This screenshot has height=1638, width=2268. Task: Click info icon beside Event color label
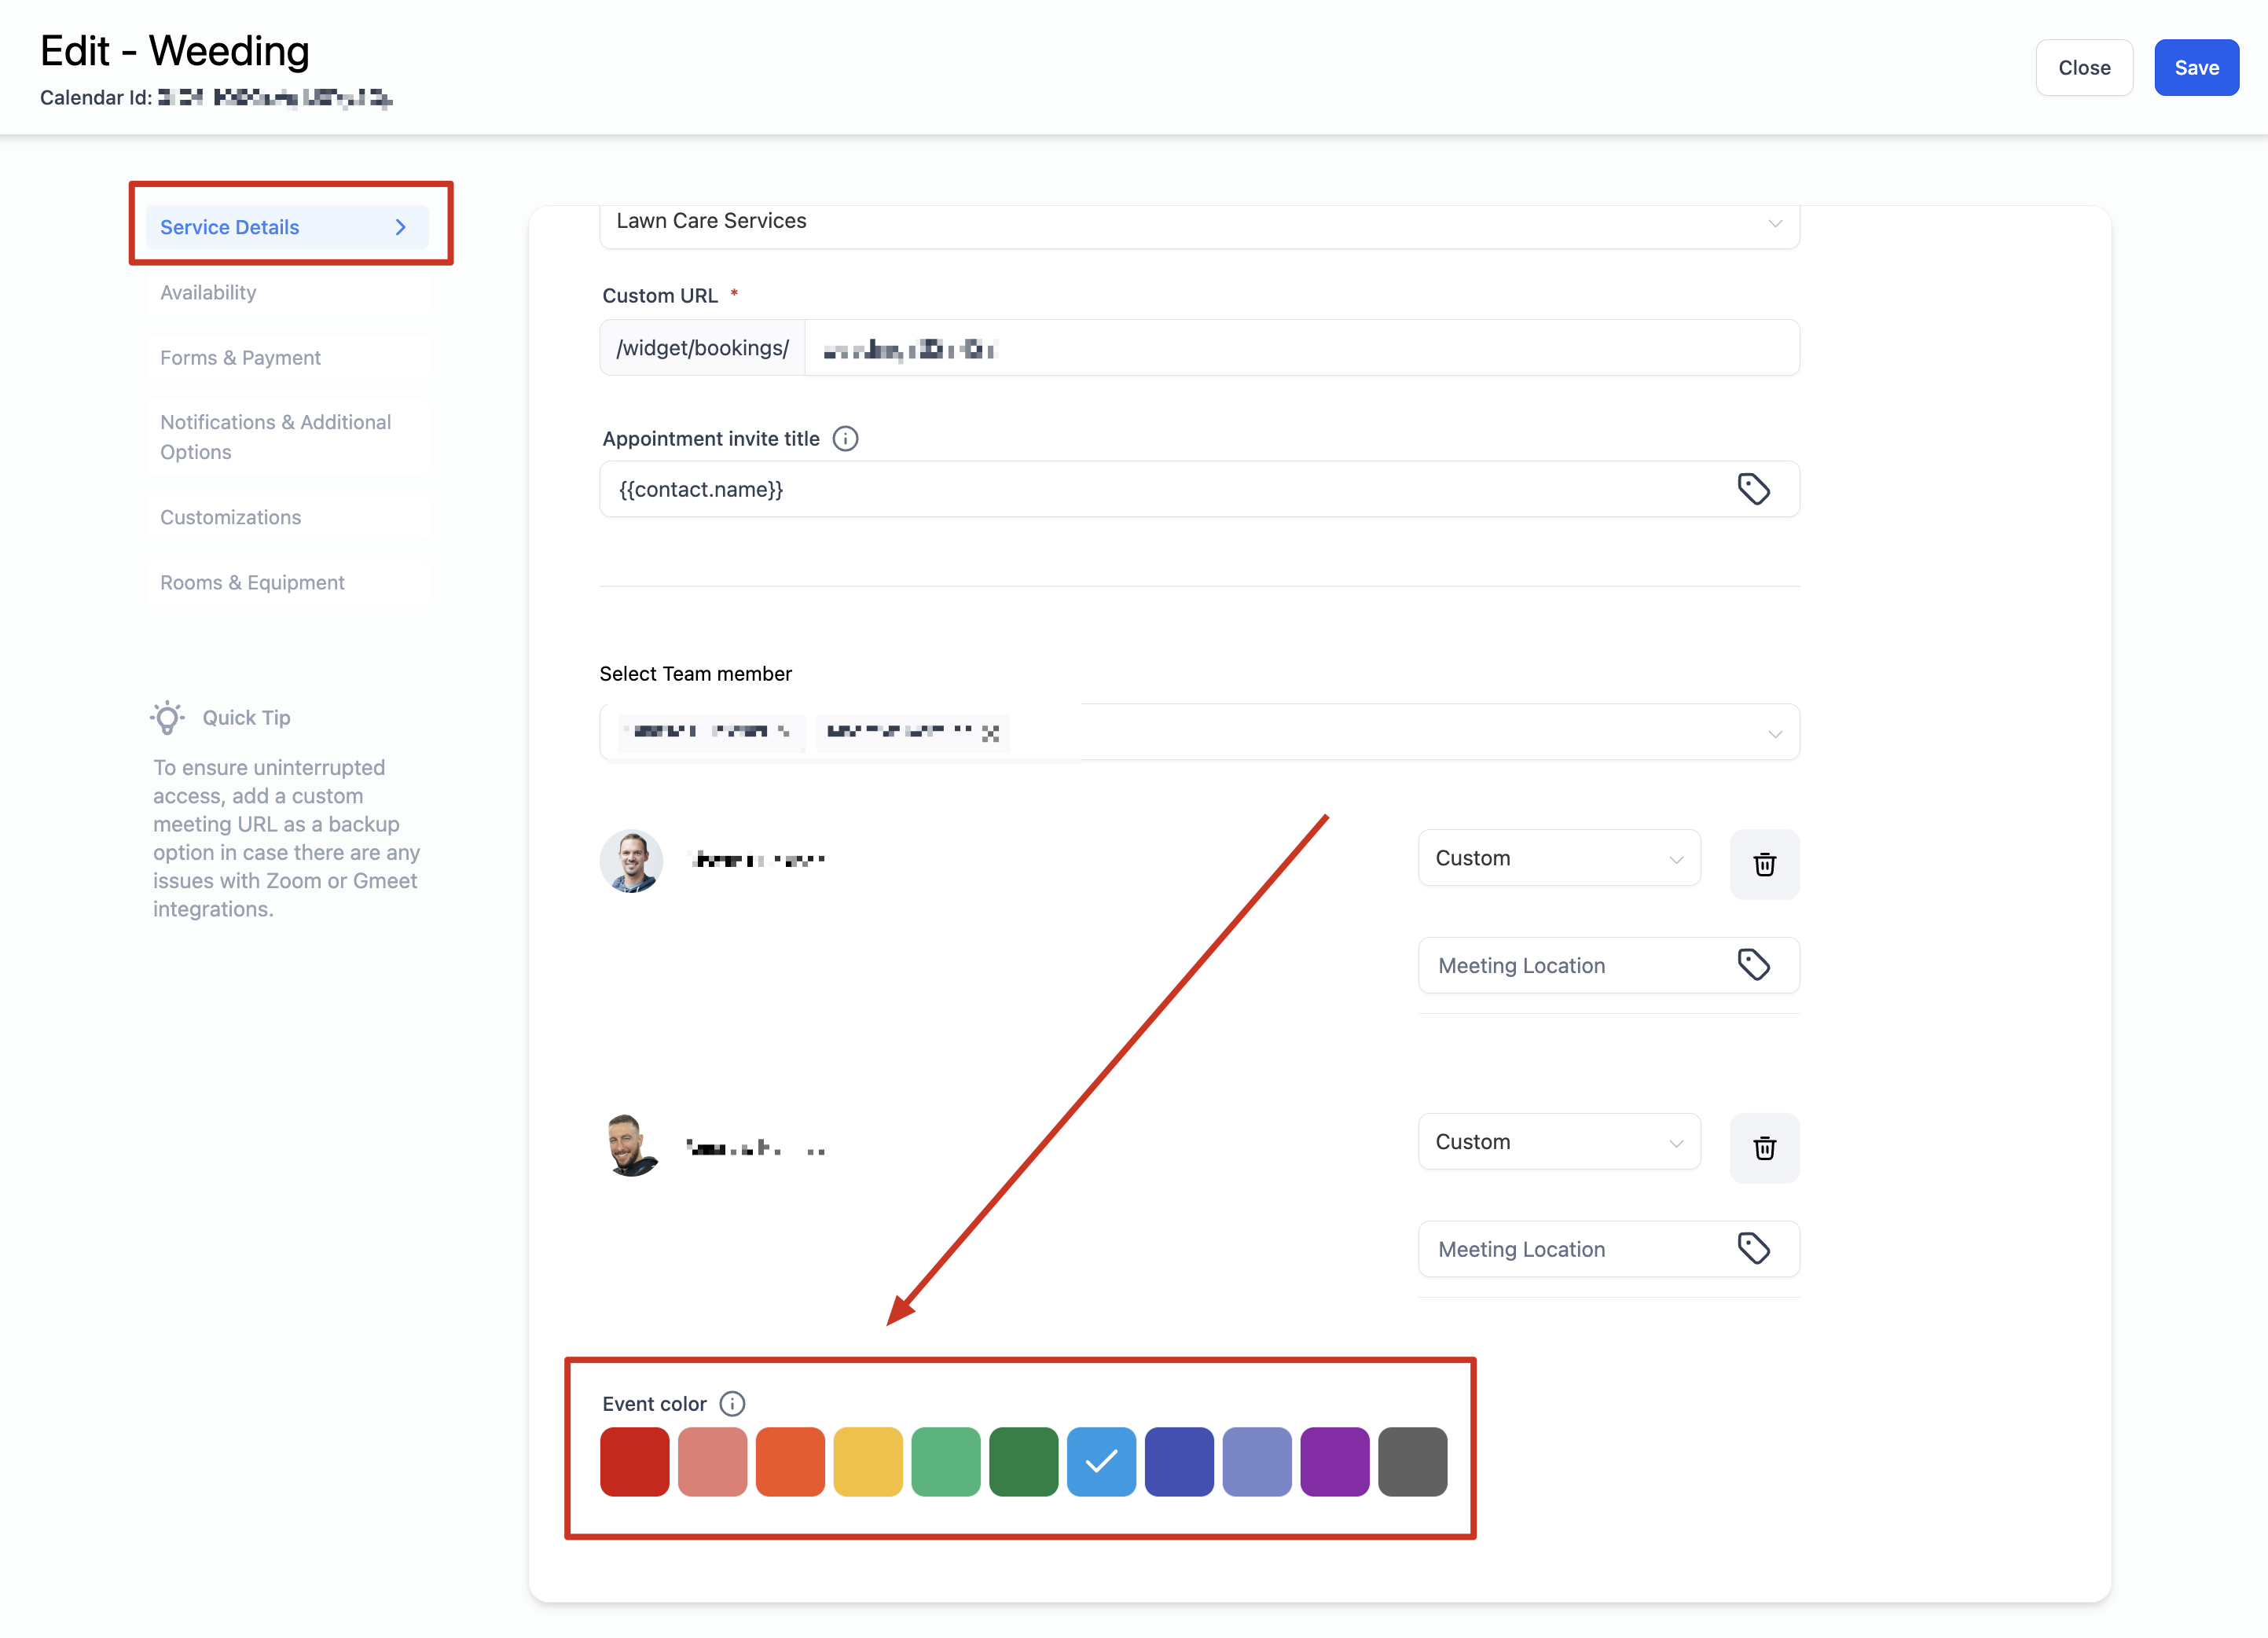(732, 1404)
